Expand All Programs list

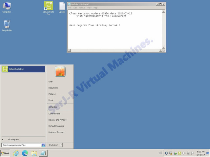pos(13,140)
